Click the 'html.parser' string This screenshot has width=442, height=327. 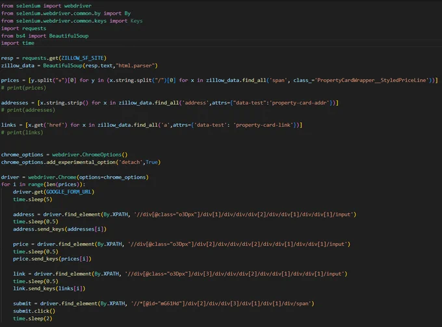(x=135, y=66)
